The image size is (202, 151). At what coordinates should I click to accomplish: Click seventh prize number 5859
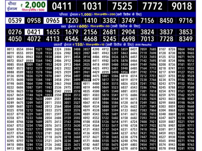point(124,49)
